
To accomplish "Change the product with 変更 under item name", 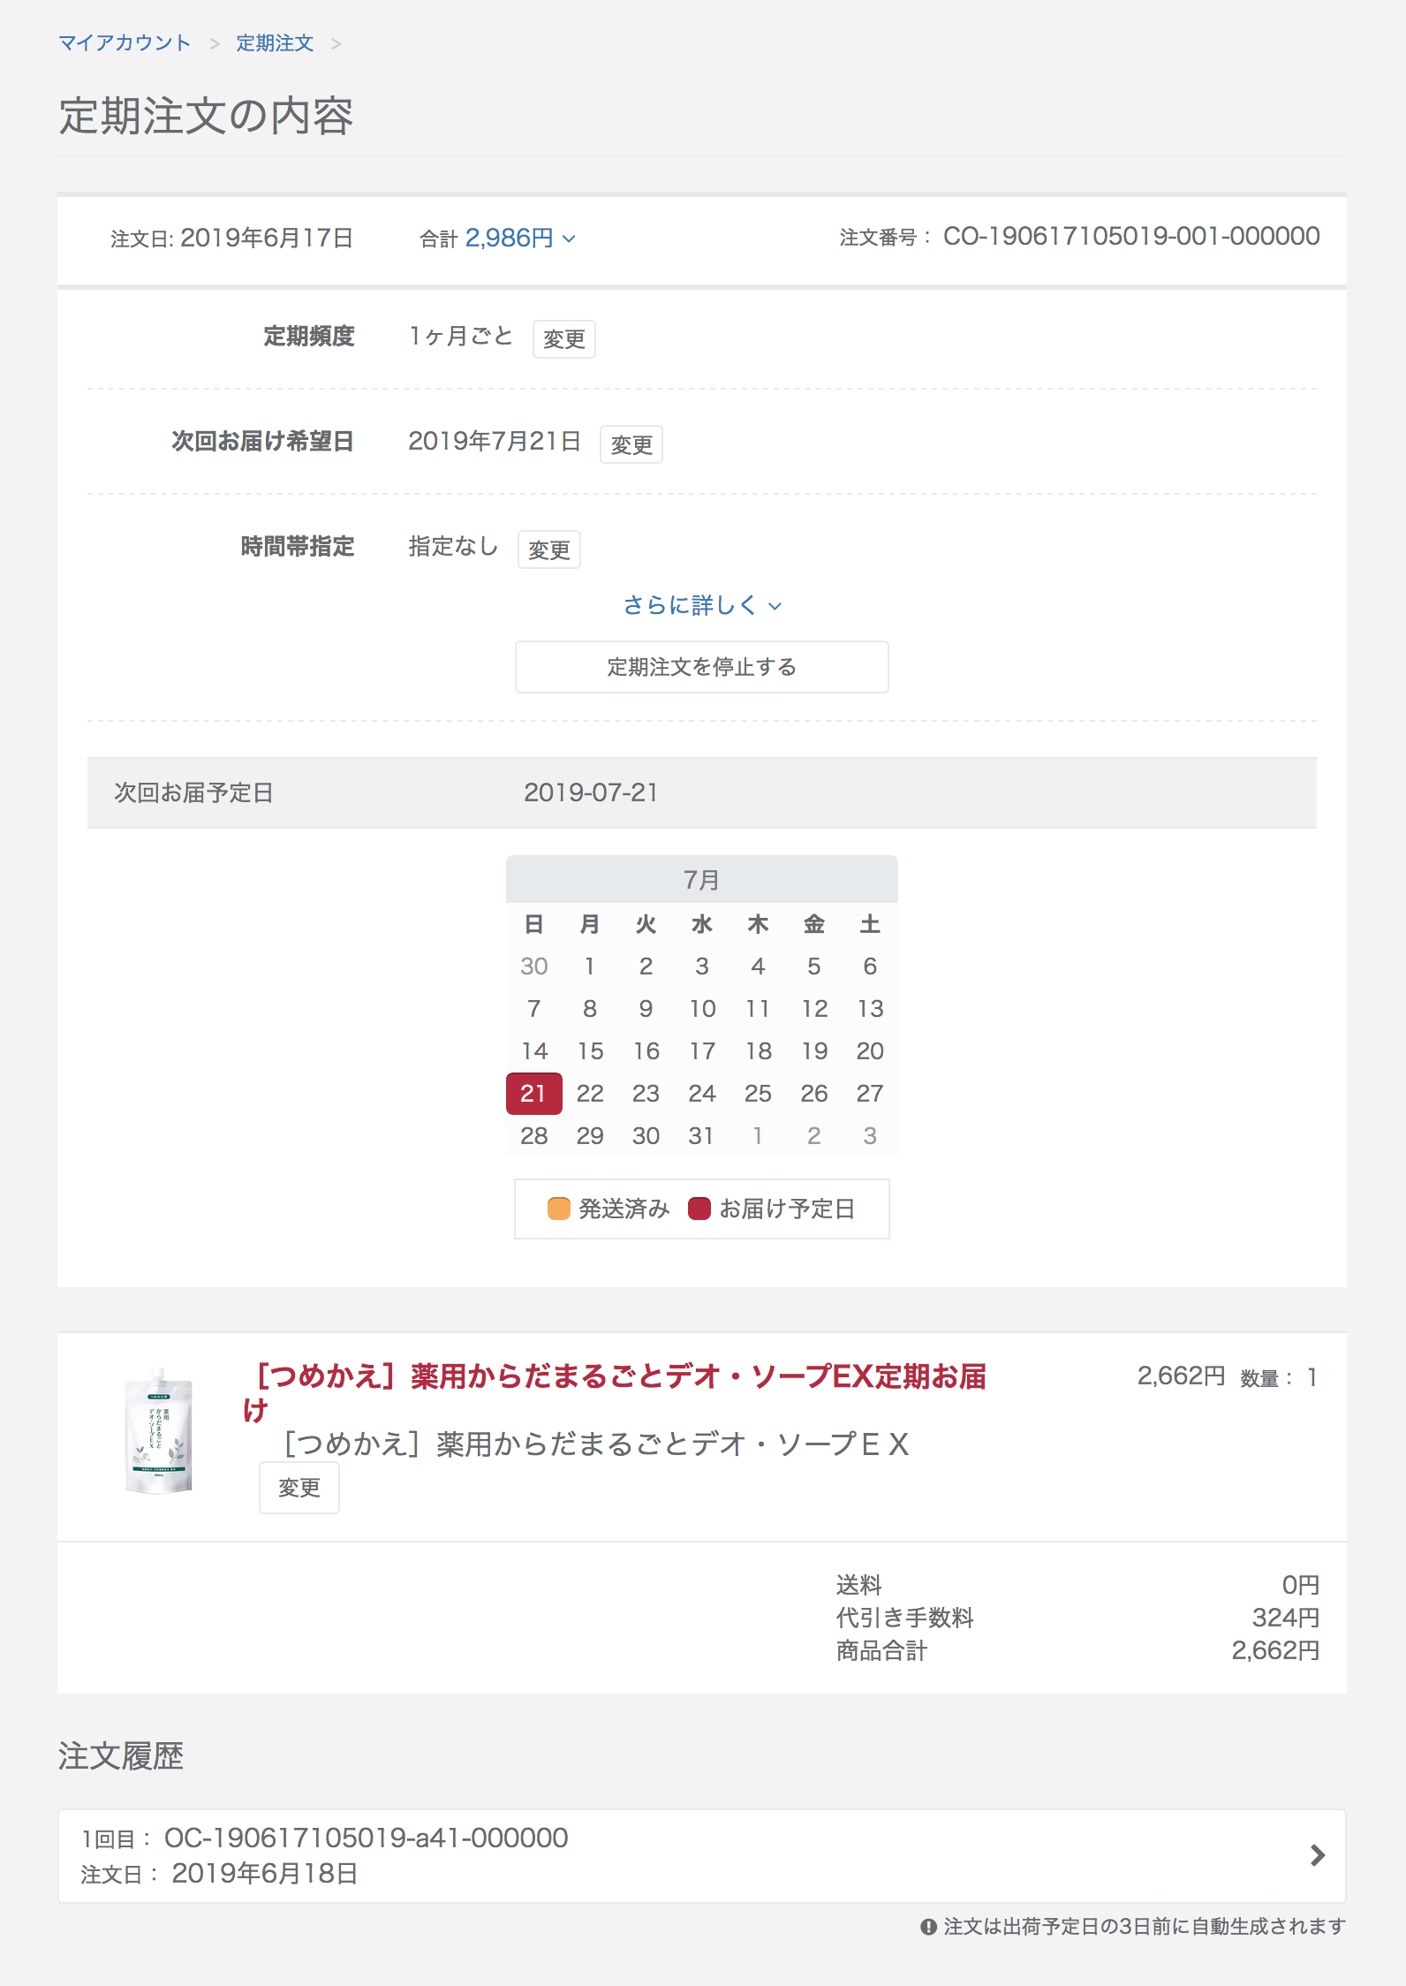I will pyautogui.click(x=299, y=1488).
